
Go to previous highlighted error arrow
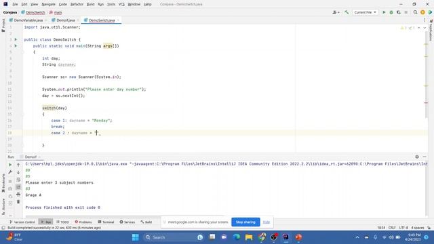[x=419, y=28]
